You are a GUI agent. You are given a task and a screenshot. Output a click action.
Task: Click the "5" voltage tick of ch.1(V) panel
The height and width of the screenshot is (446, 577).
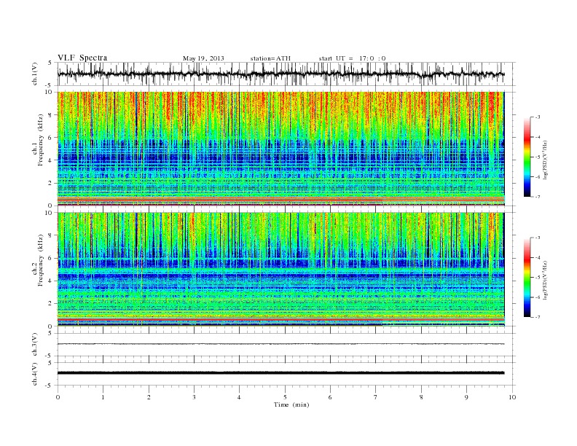point(50,63)
